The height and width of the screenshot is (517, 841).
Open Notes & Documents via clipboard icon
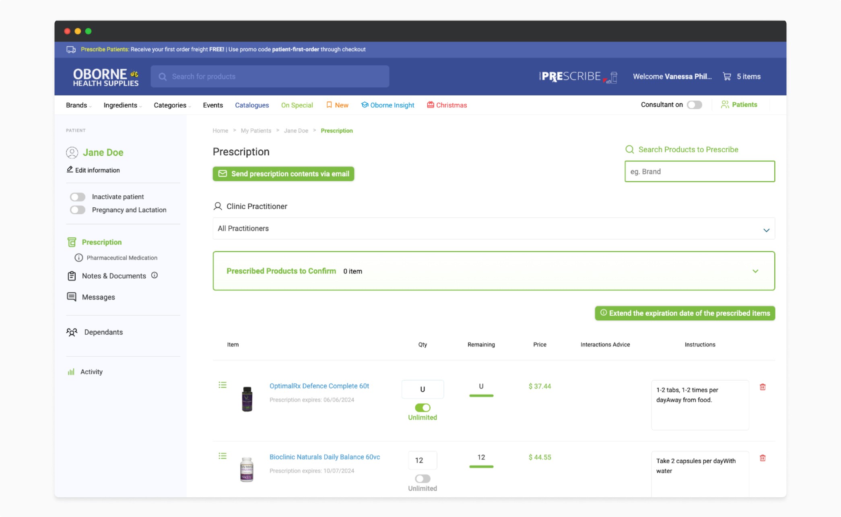(x=72, y=276)
